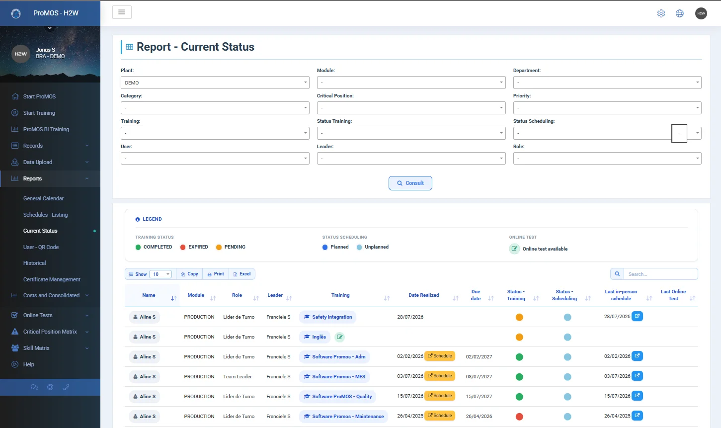The height and width of the screenshot is (428, 721).
Task: Open the Plant dropdown showing DEMO
Action: coord(215,83)
